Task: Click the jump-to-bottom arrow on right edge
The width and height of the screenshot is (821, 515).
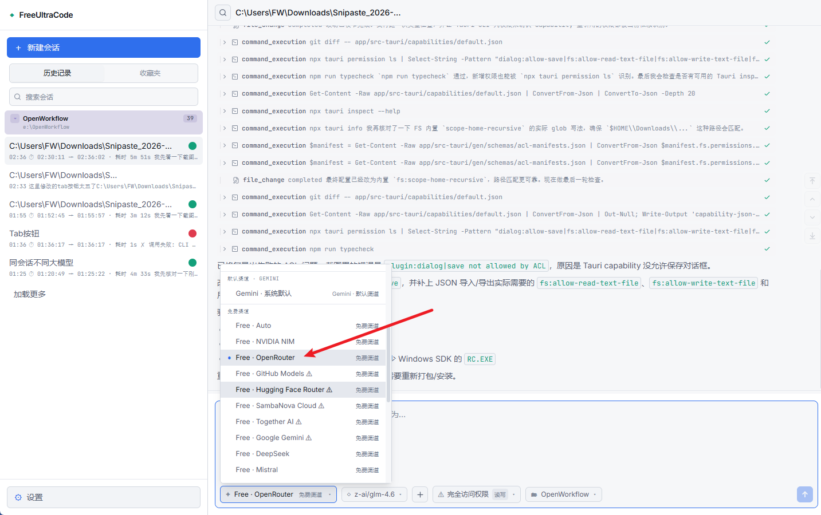Action: pyautogui.click(x=812, y=236)
